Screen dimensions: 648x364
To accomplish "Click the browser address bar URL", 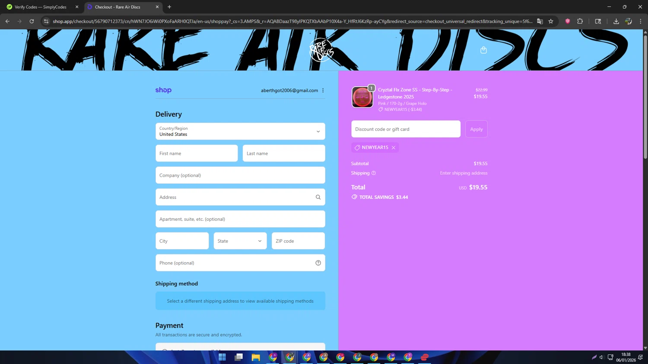I will [292, 21].
